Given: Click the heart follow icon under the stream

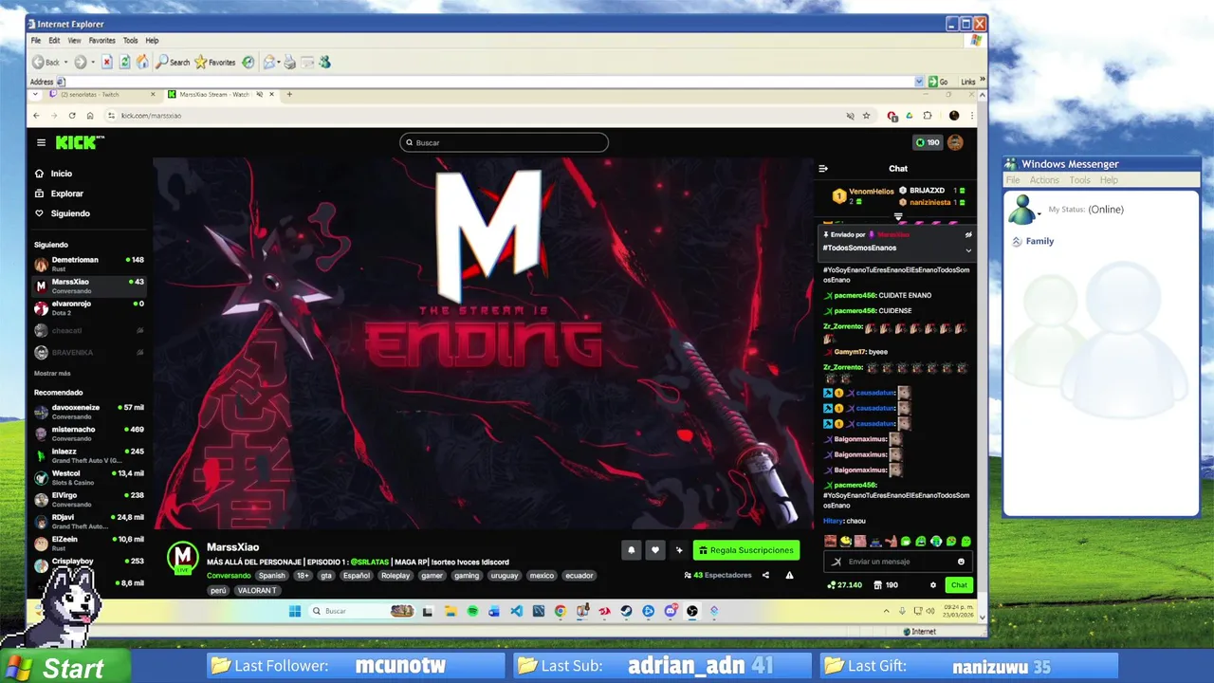Looking at the screenshot, I should (654, 550).
